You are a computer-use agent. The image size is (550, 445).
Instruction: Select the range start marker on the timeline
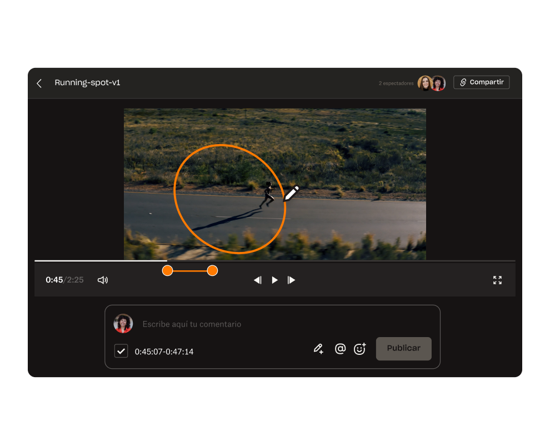point(167,270)
